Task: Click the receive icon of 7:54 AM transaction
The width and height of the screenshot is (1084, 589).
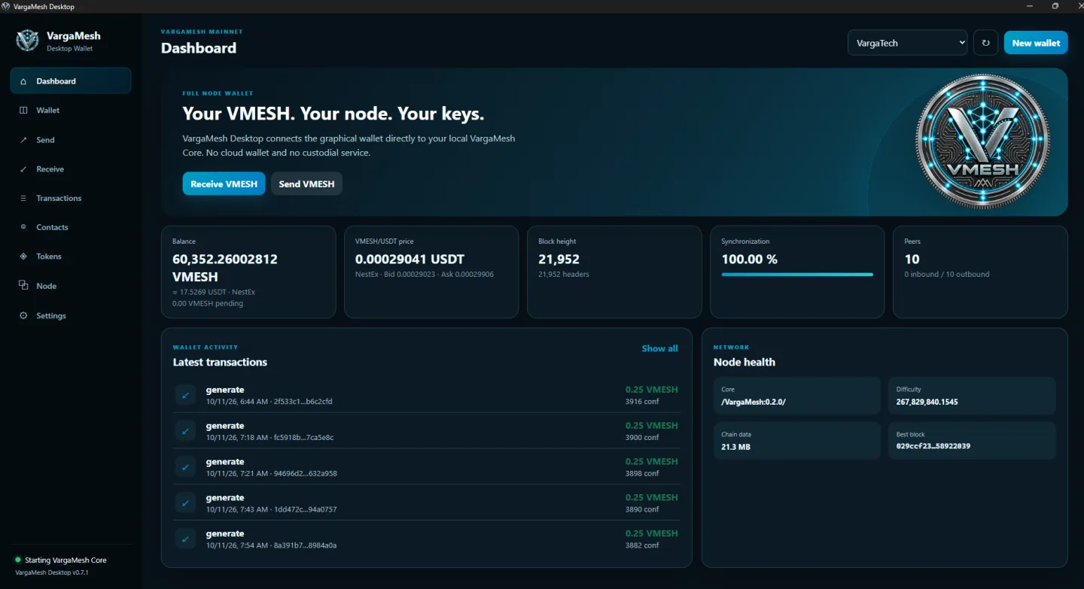Action: pos(185,539)
